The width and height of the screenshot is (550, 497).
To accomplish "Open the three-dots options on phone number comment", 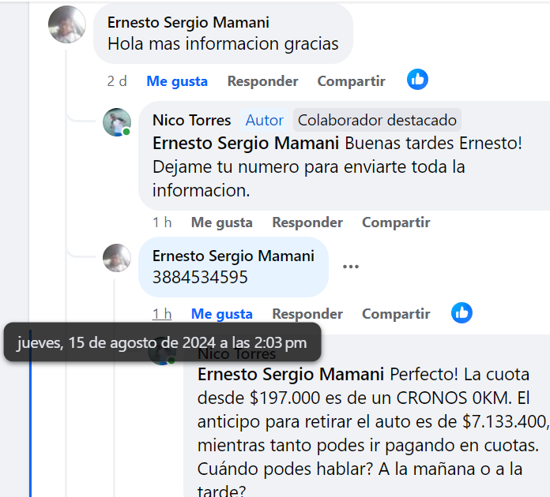I will (351, 267).
